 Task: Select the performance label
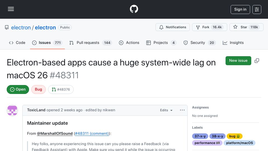click(207, 143)
